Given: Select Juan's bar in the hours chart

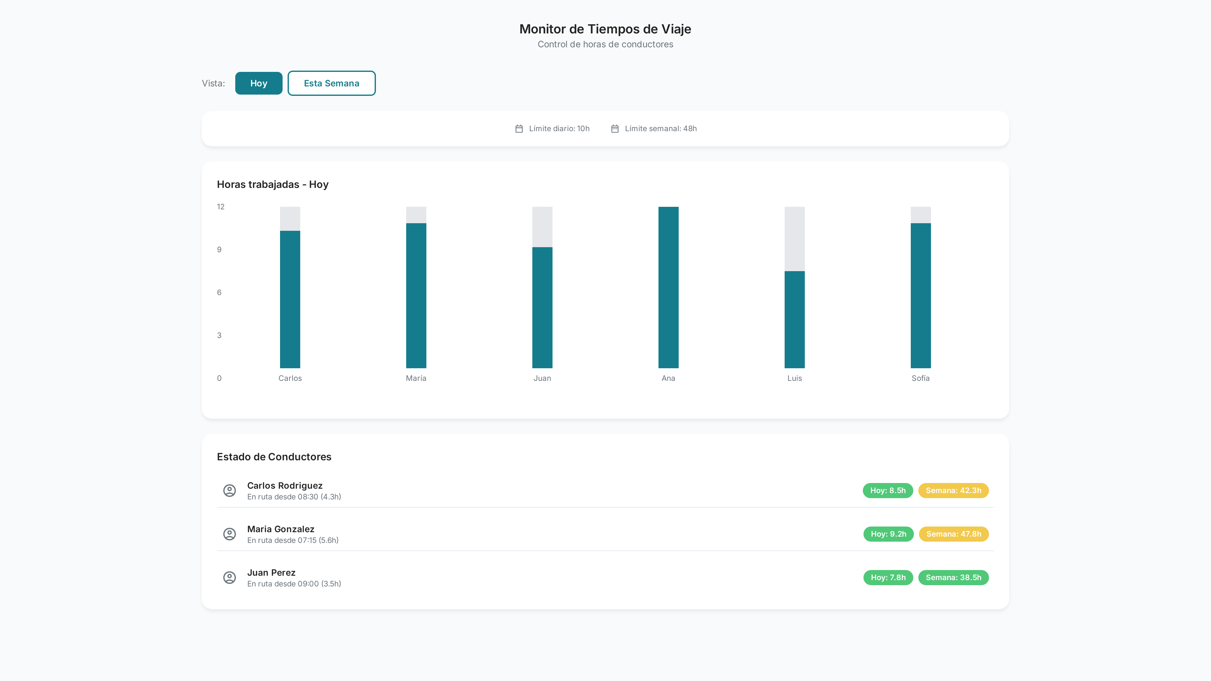Looking at the screenshot, I should (x=542, y=307).
